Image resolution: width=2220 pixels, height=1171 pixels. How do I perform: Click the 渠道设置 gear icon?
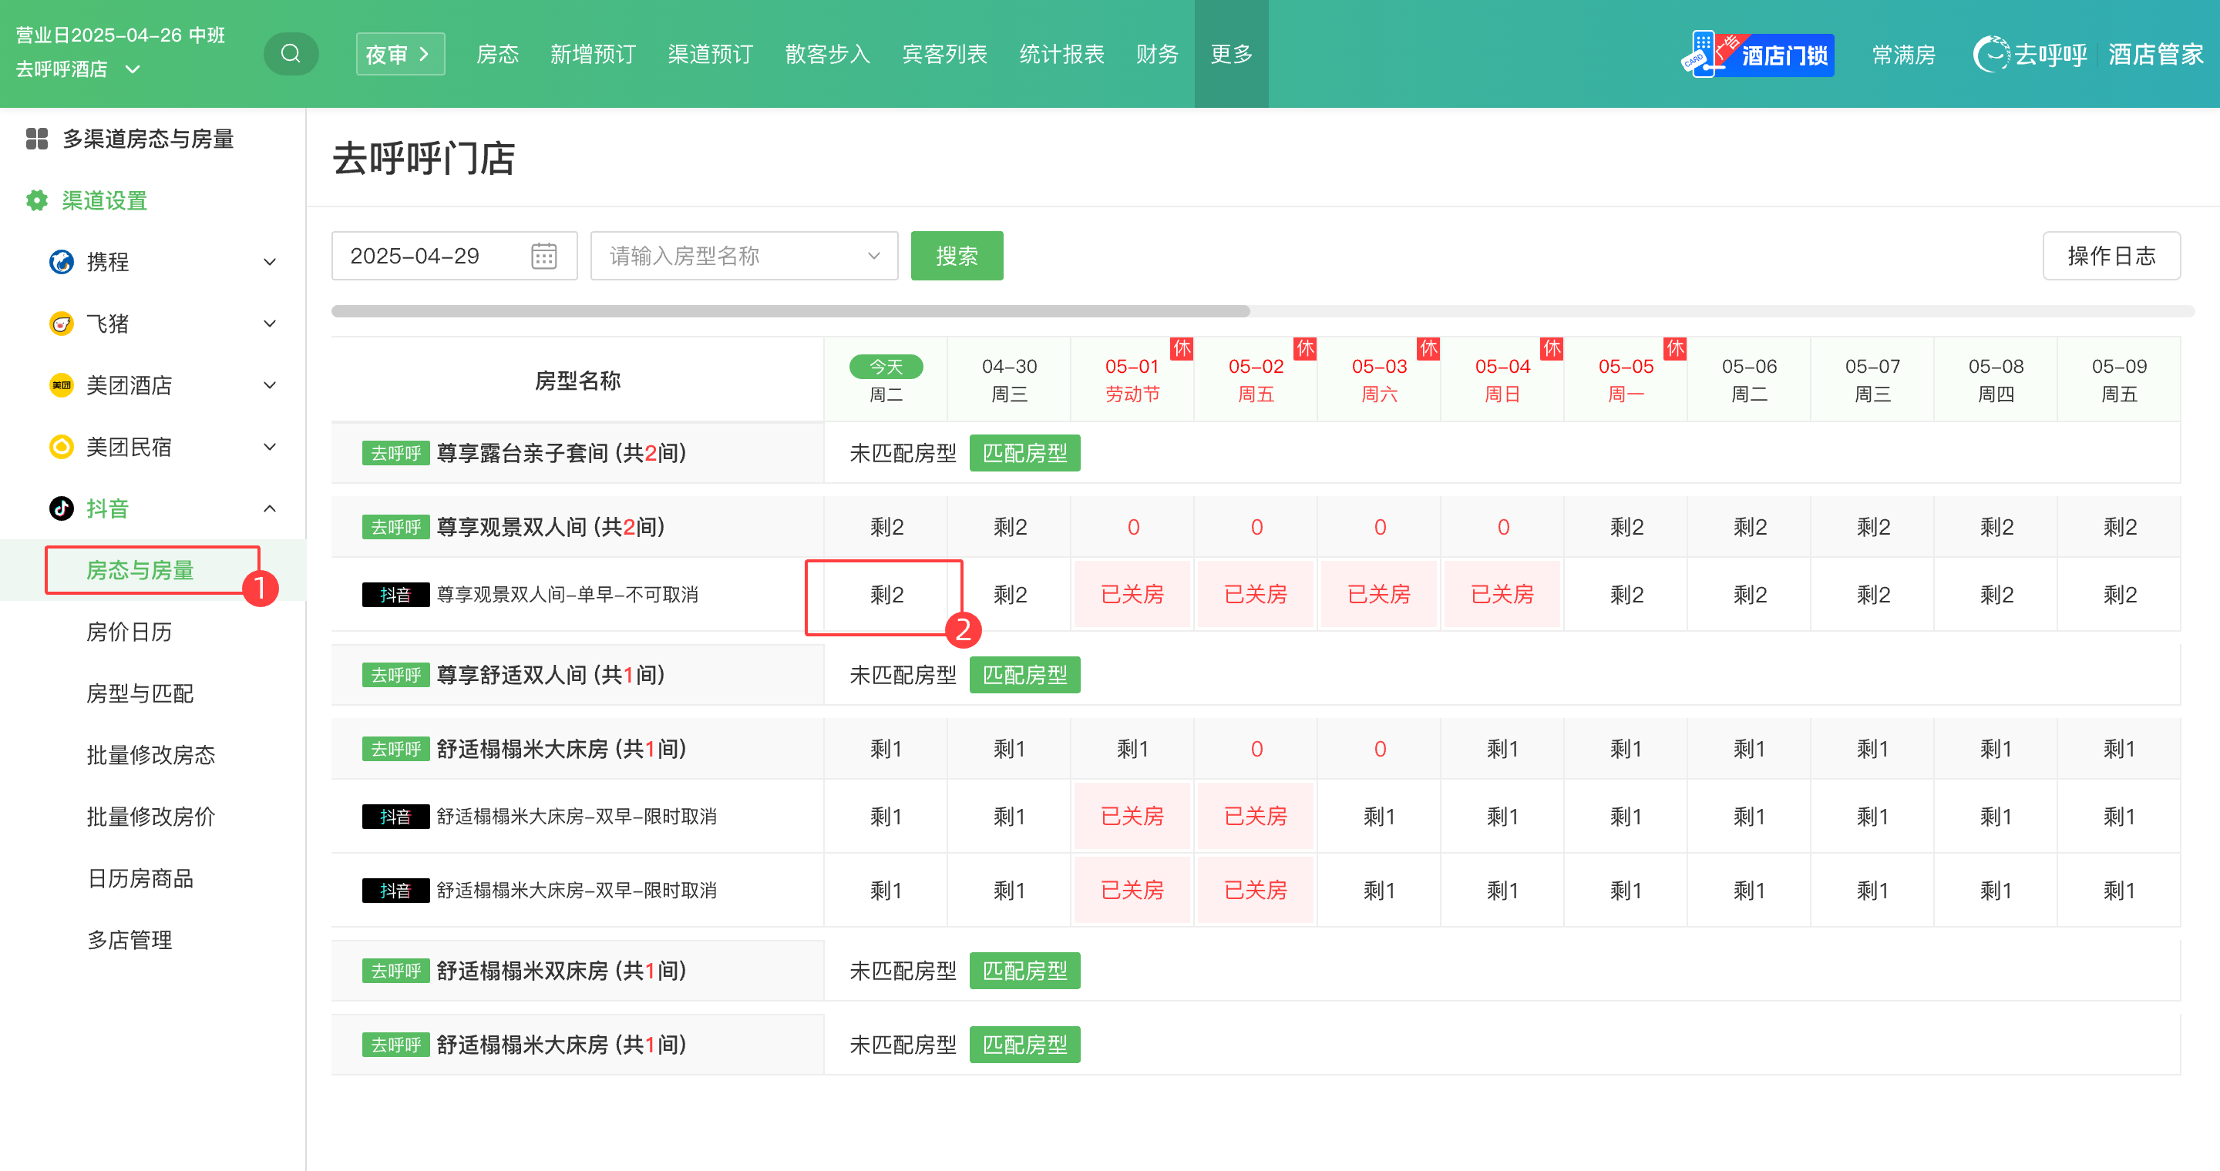tap(36, 200)
